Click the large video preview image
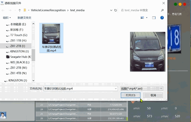191x122 pixels. (x=148, y=52)
